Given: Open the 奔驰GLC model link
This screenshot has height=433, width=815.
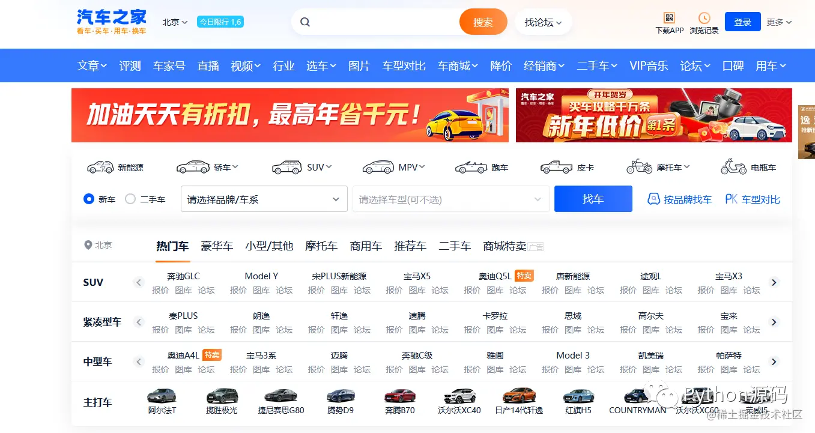Looking at the screenshot, I should [x=183, y=276].
